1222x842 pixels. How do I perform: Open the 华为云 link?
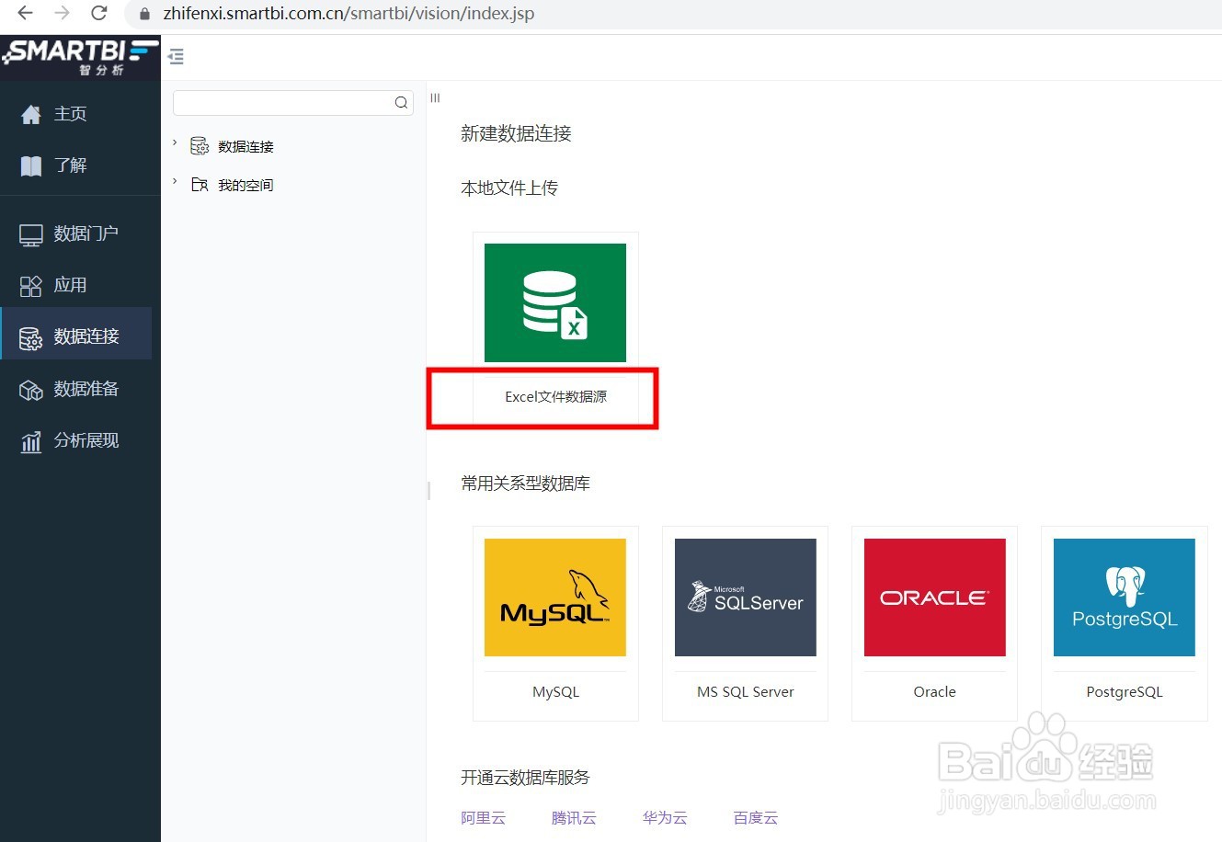[x=665, y=818]
